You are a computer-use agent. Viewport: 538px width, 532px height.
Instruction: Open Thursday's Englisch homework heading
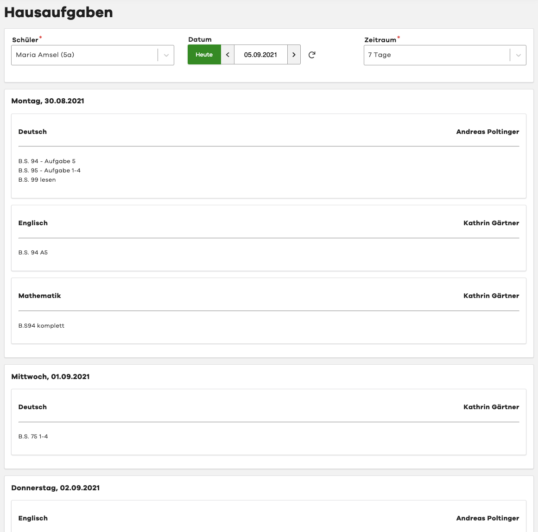click(x=33, y=518)
